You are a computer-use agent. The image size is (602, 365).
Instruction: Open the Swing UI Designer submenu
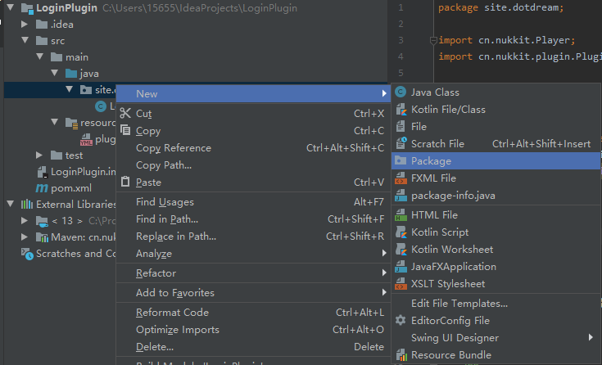pos(455,338)
